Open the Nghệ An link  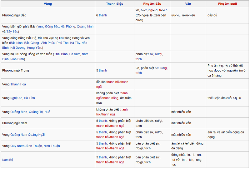point(16,98)
